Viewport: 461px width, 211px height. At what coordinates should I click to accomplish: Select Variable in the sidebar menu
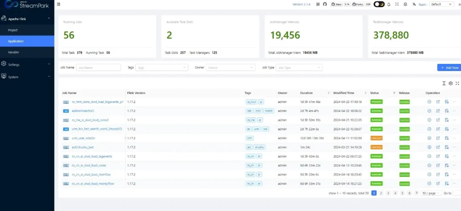14,52
